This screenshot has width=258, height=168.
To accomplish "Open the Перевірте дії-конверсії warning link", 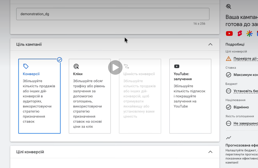I will pos(246,58).
